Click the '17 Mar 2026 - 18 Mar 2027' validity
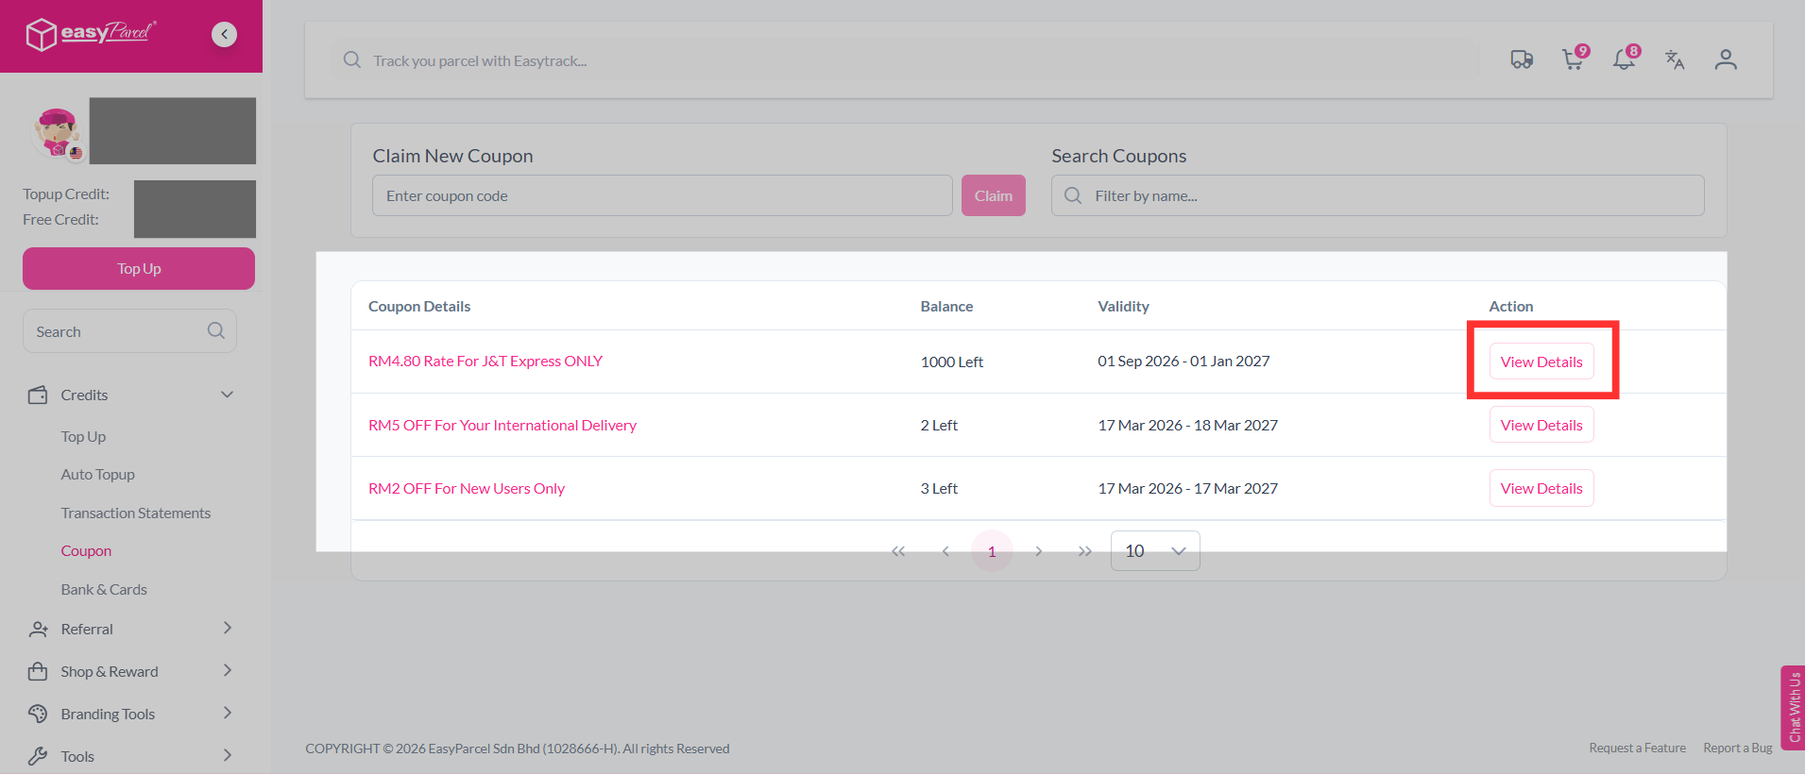This screenshot has height=774, width=1805. click(1187, 425)
